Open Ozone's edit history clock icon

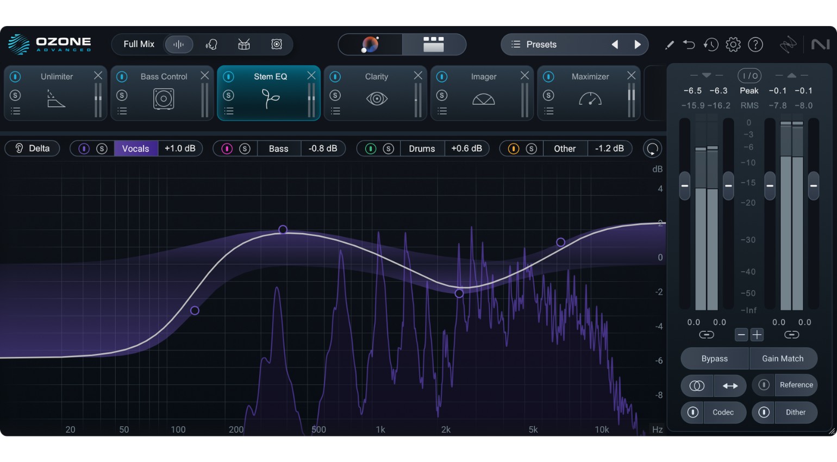tap(710, 45)
